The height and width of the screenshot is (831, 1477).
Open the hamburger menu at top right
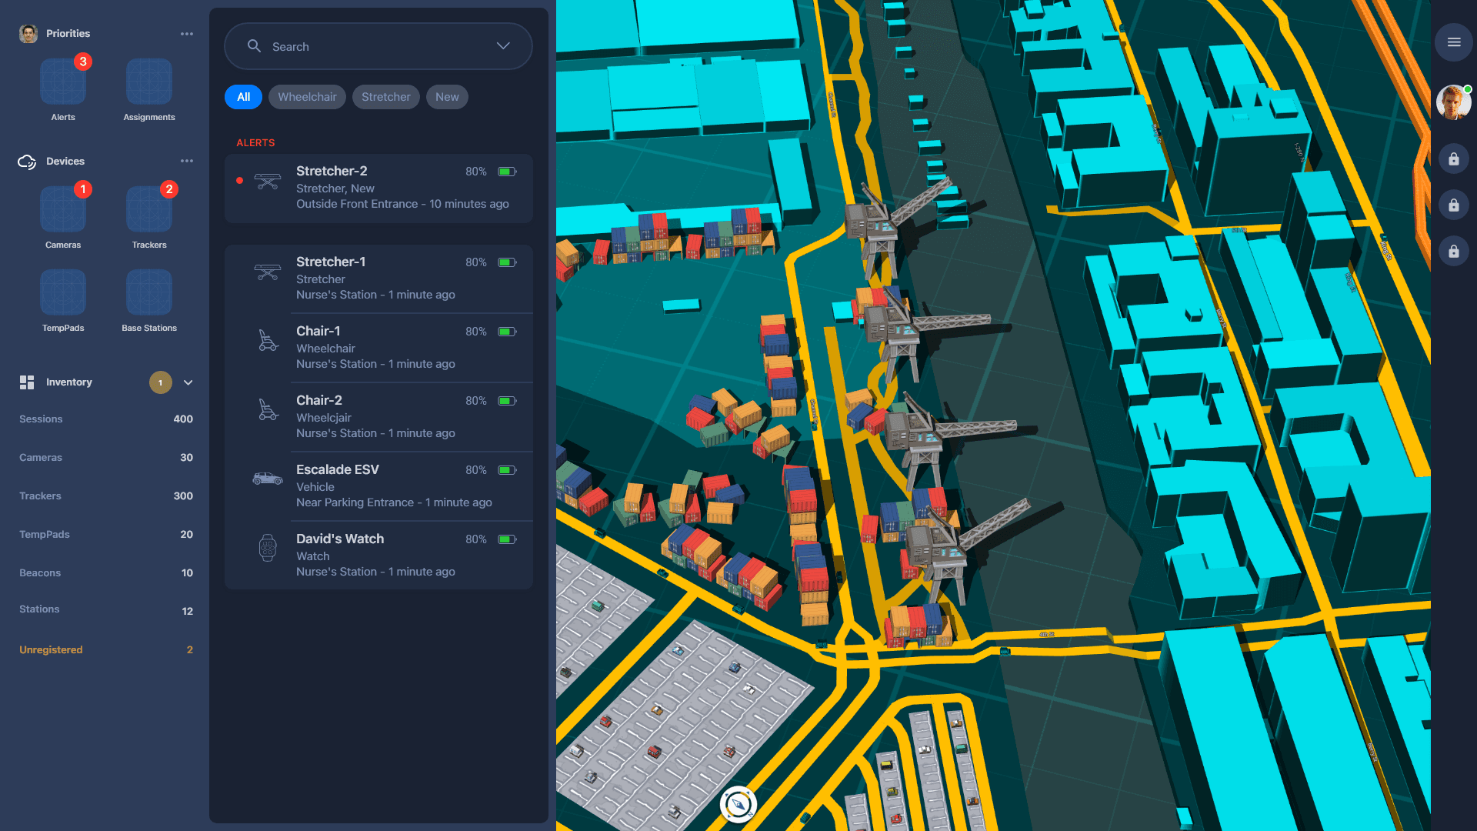(x=1453, y=42)
